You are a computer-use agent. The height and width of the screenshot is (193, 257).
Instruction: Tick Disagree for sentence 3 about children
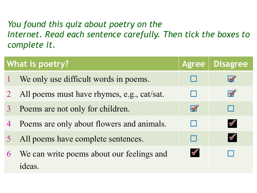coord(231,109)
